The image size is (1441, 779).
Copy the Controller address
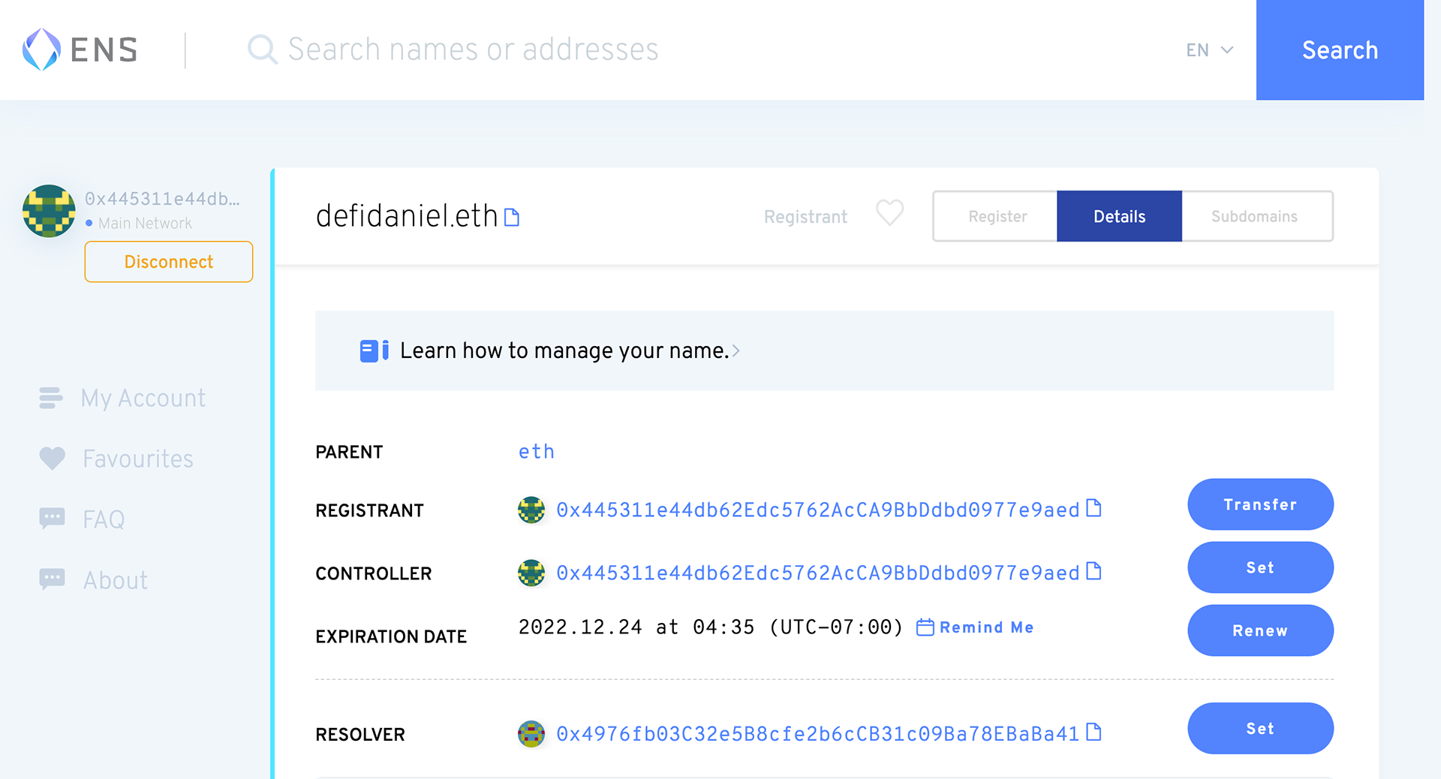1094,572
